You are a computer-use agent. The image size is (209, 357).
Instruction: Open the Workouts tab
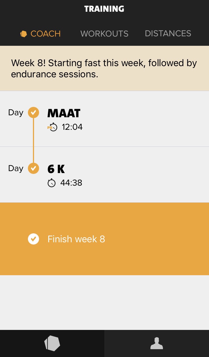coord(104,34)
